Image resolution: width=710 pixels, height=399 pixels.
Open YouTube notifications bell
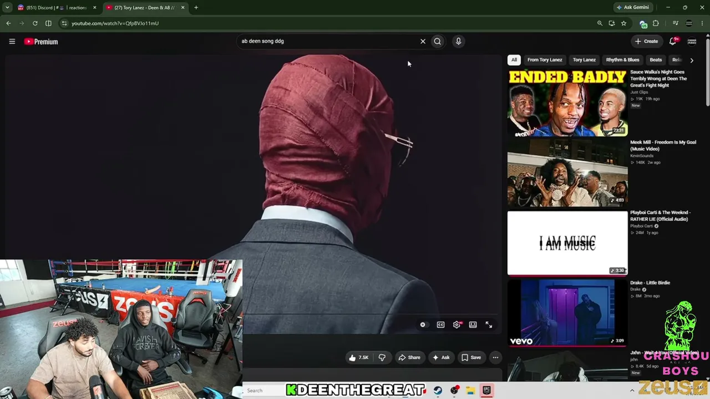673,41
